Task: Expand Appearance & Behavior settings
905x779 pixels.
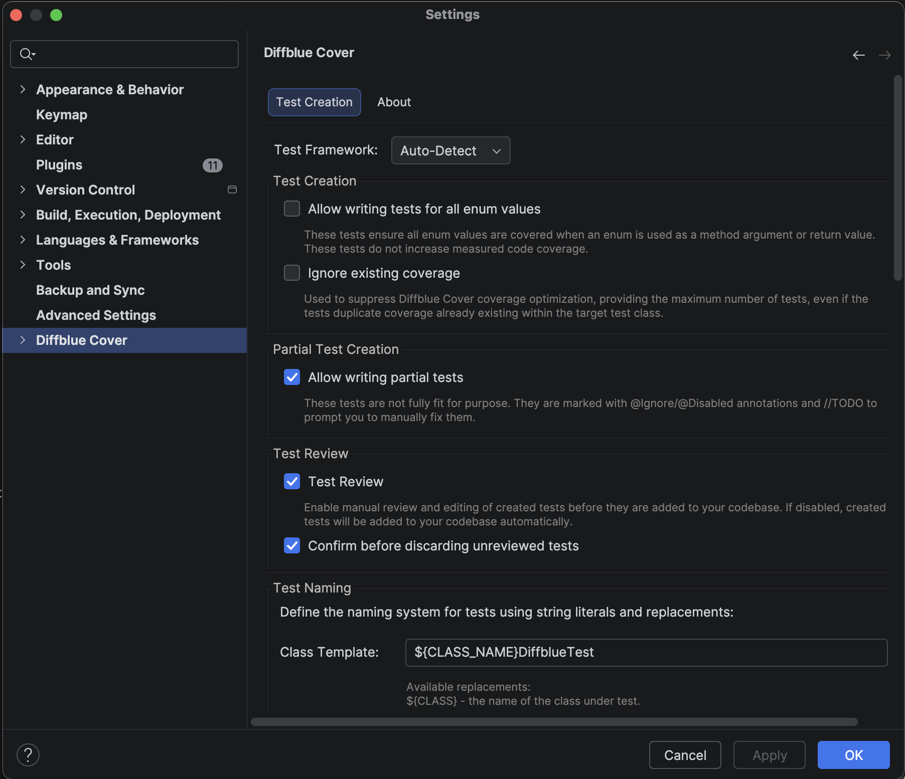Action: coord(23,89)
